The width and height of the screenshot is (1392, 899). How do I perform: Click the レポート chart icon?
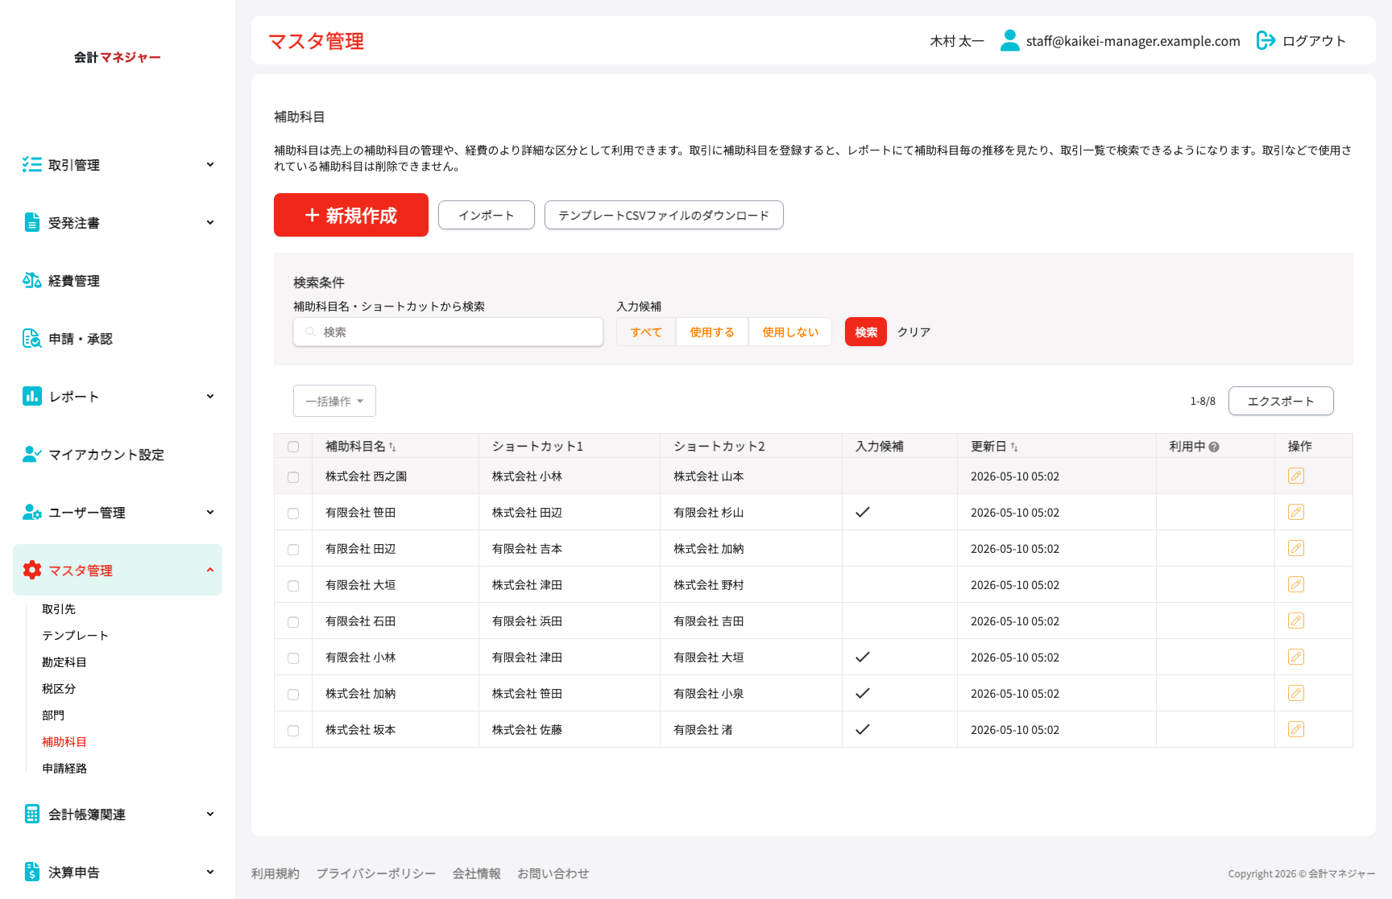click(32, 397)
